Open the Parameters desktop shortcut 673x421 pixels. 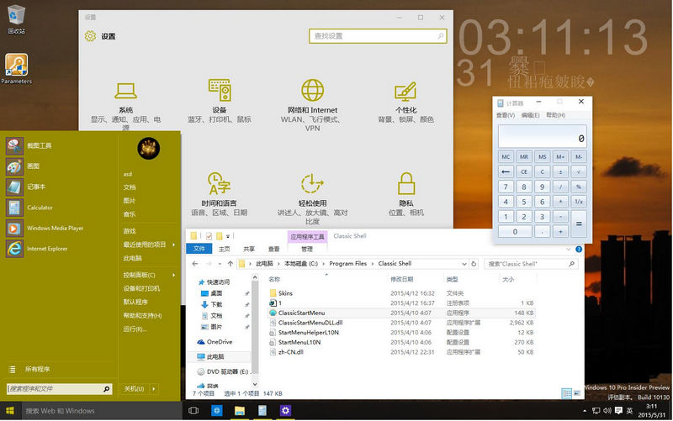(x=16, y=69)
